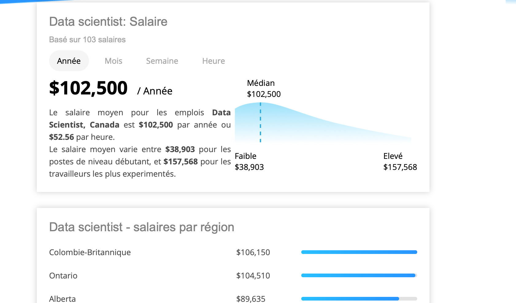The image size is (516, 303).
Task: Select the Année salary tab
Action: pyautogui.click(x=69, y=61)
